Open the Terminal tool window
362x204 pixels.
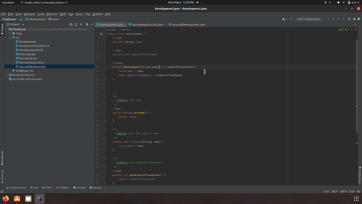(79, 187)
